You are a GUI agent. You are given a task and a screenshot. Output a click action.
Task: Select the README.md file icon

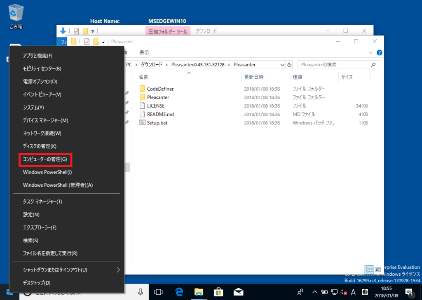pyautogui.click(x=142, y=114)
